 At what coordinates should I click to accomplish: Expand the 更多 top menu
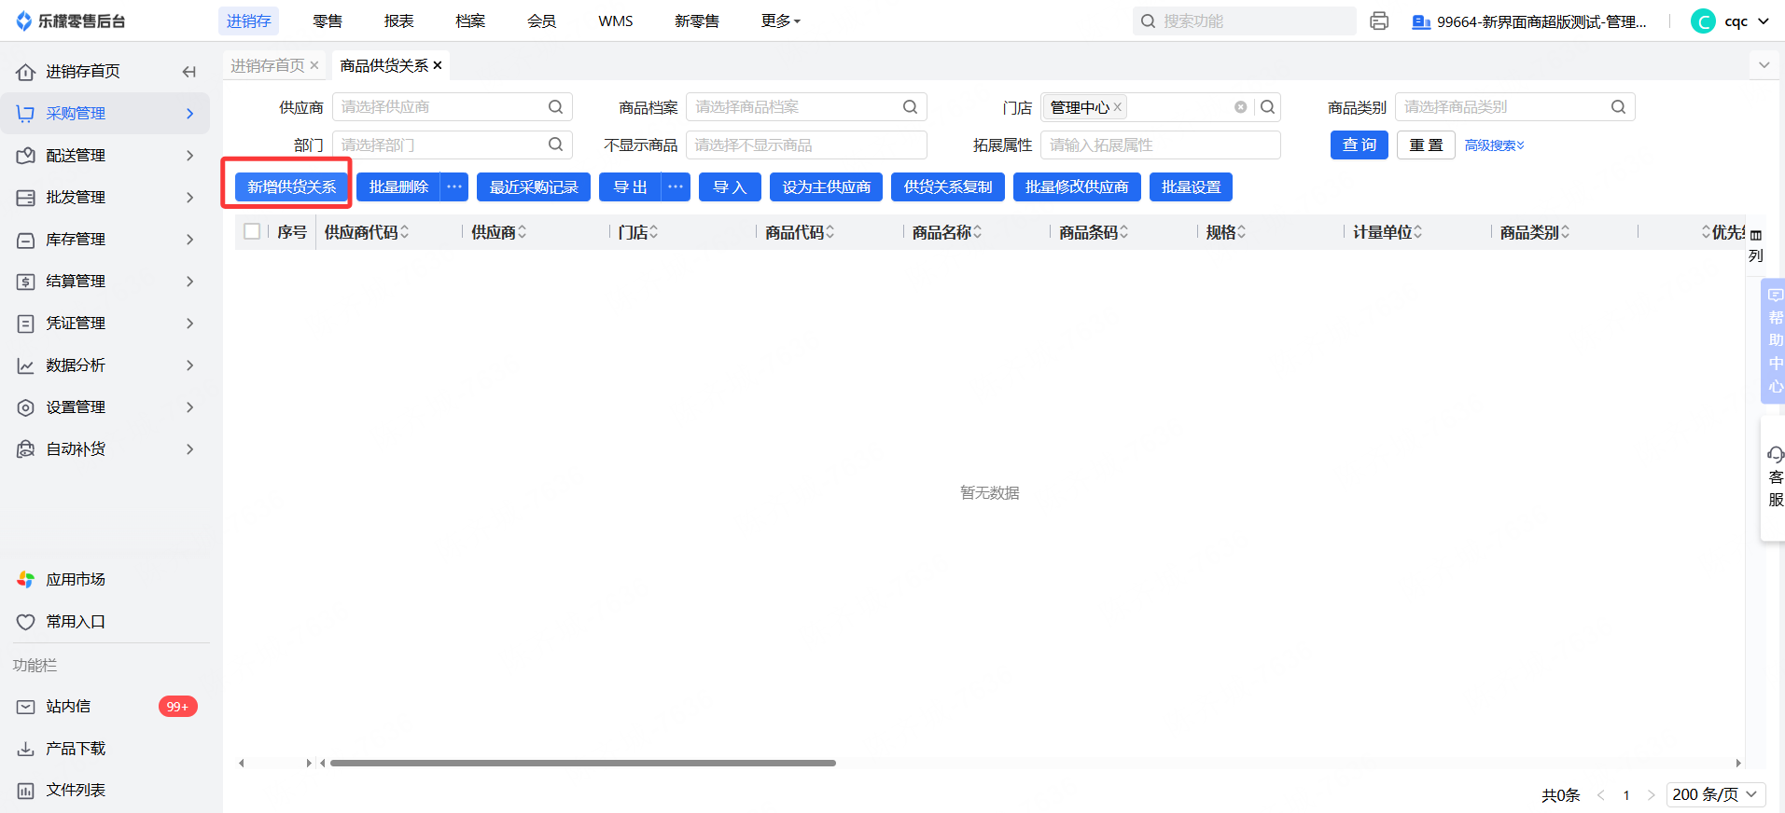tap(780, 21)
